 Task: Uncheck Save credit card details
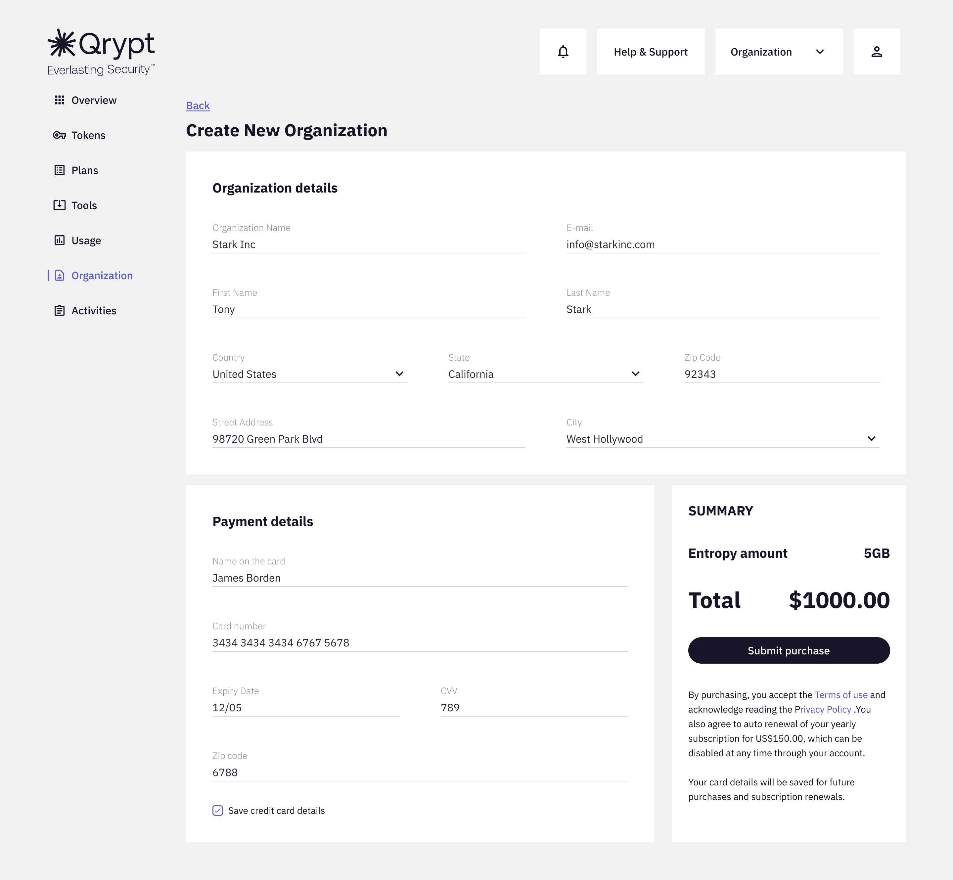pos(218,811)
